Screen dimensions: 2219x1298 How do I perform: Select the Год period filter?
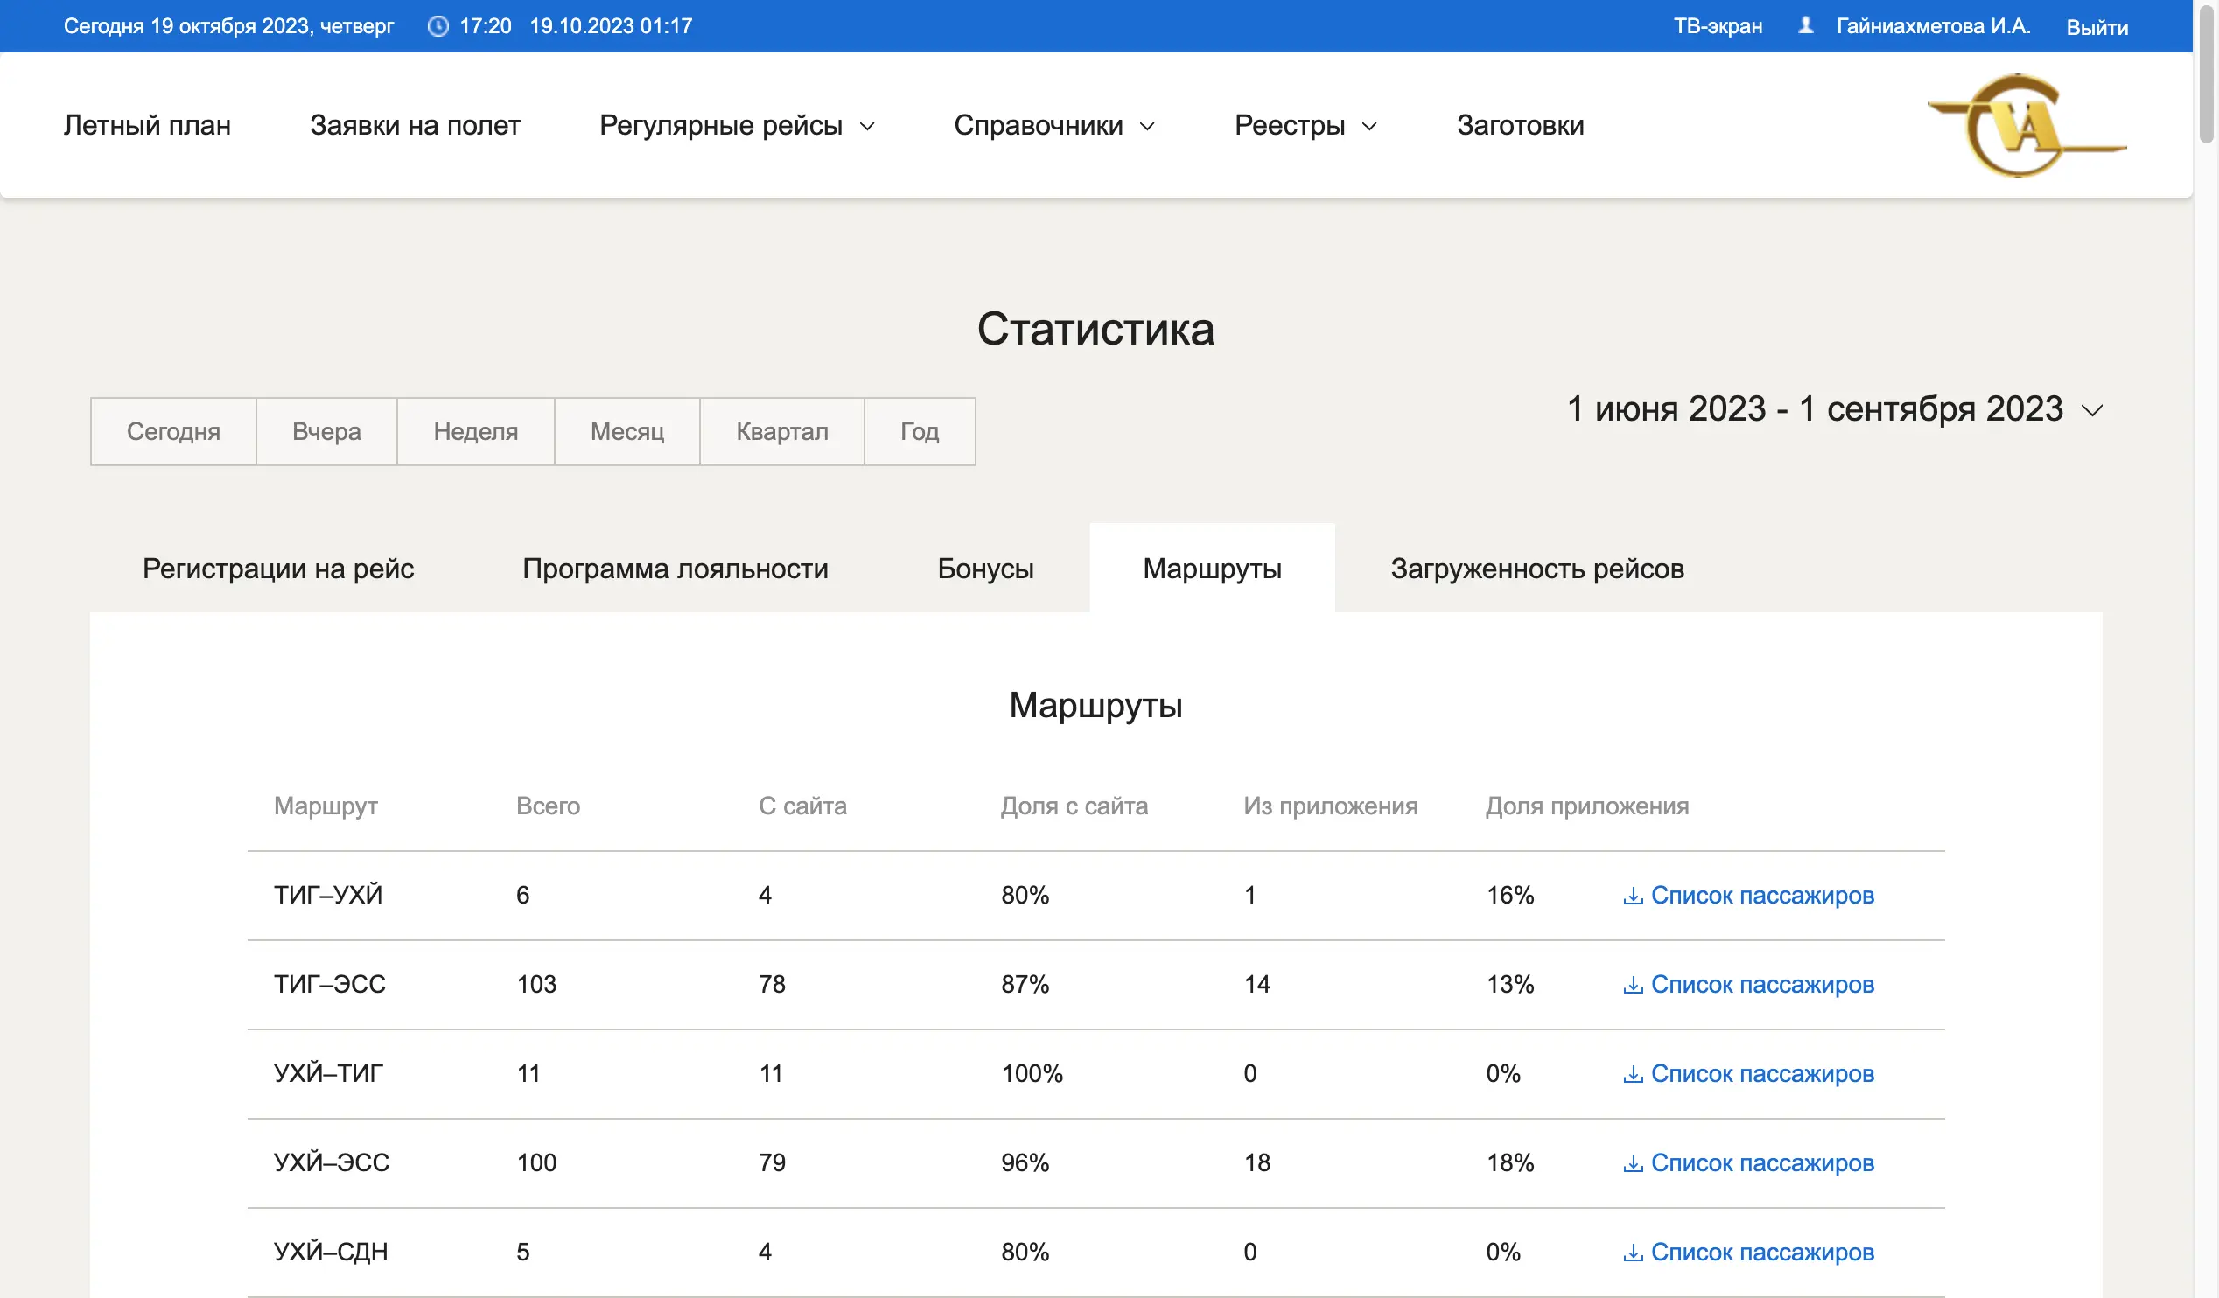pyautogui.click(x=920, y=431)
